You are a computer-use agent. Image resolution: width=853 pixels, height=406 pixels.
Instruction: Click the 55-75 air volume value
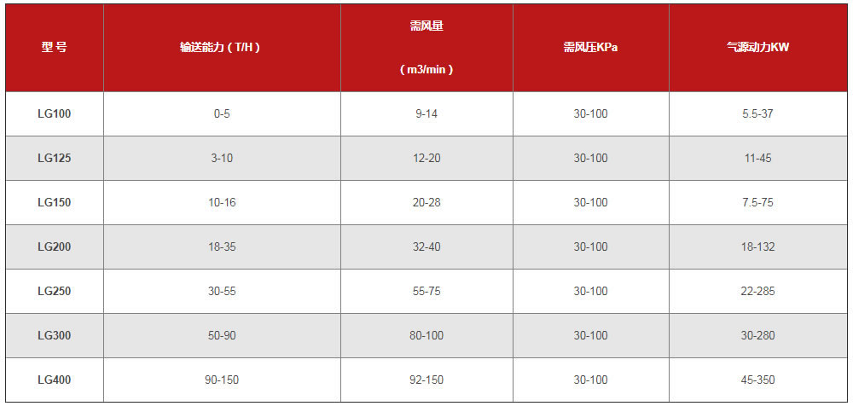tap(426, 291)
